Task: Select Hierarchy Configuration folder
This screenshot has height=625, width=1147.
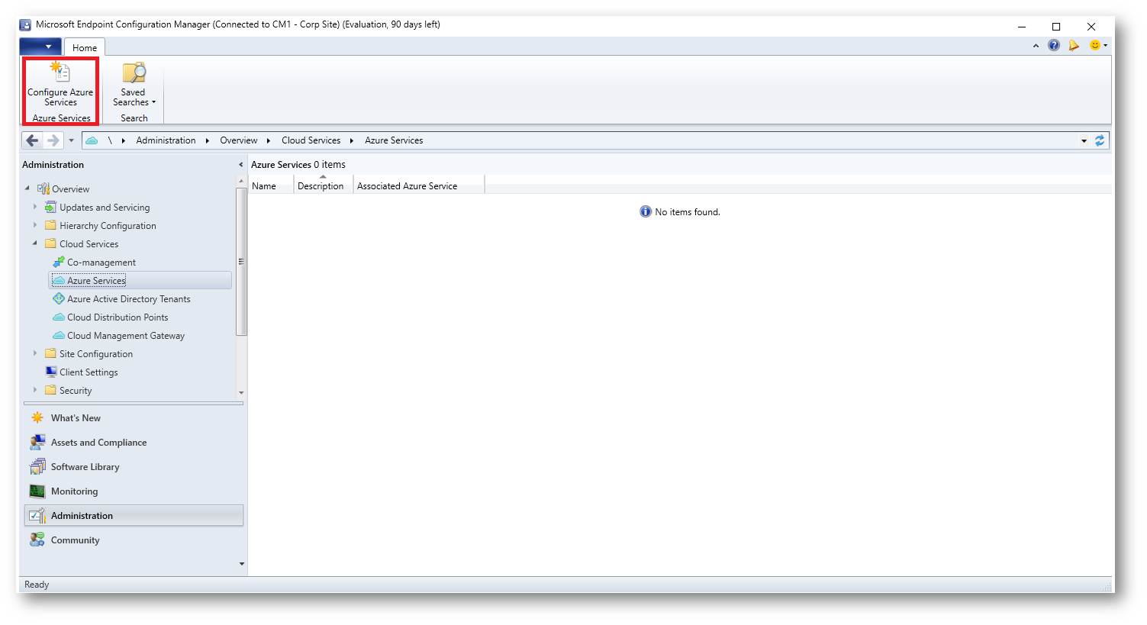Action: point(108,226)
